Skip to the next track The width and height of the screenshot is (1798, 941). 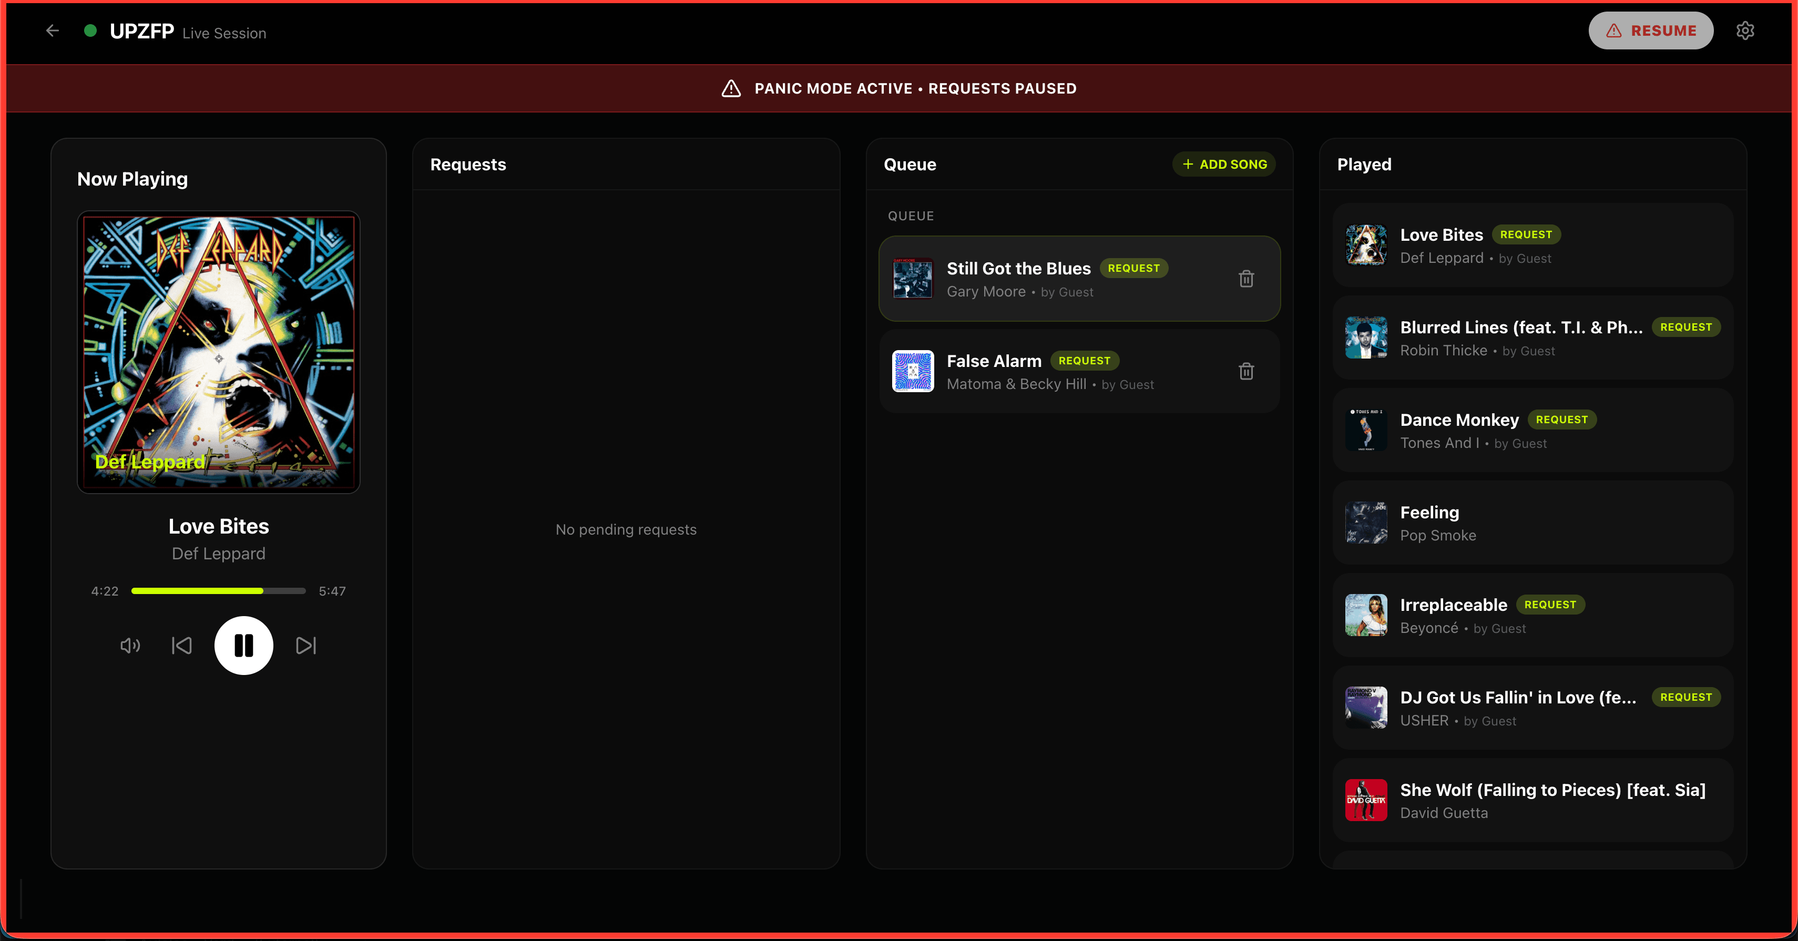tap(306, 646)
